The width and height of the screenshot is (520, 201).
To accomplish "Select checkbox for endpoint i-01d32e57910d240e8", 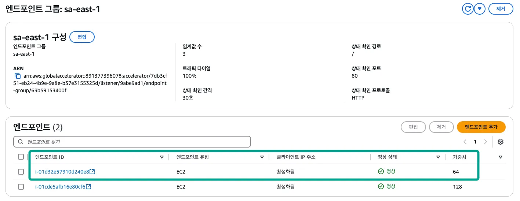I will coord(21,172).
